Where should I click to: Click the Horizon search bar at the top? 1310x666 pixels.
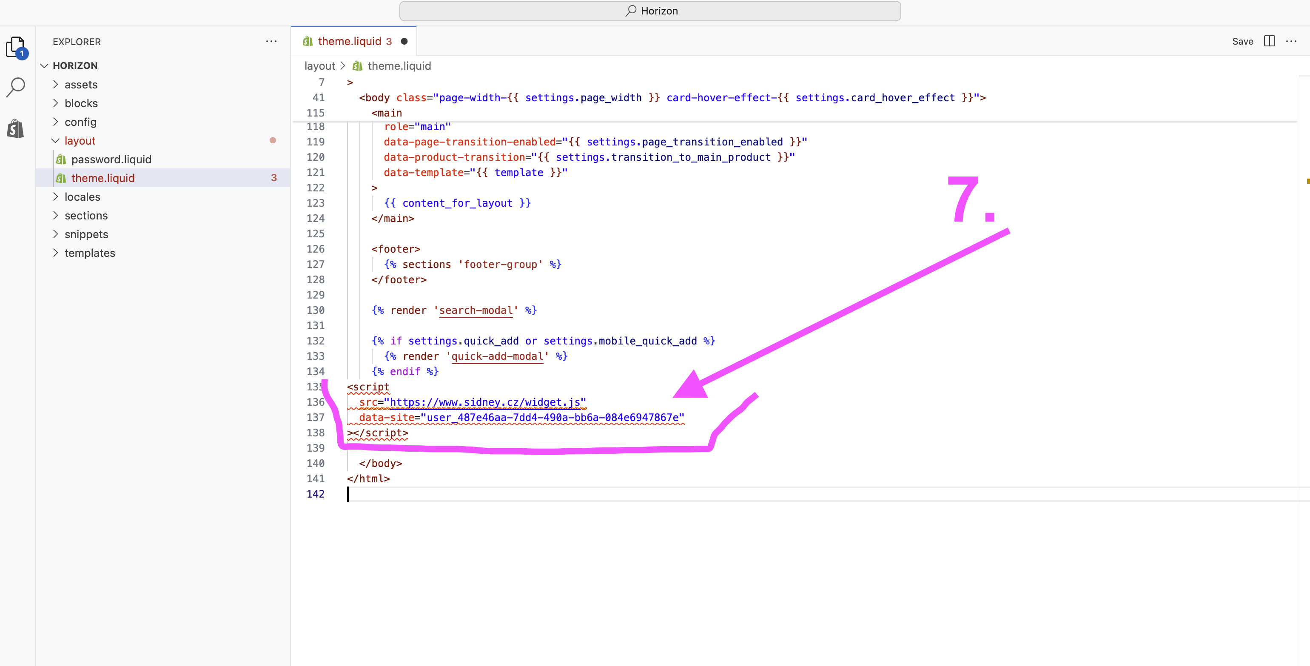(650, 11)
